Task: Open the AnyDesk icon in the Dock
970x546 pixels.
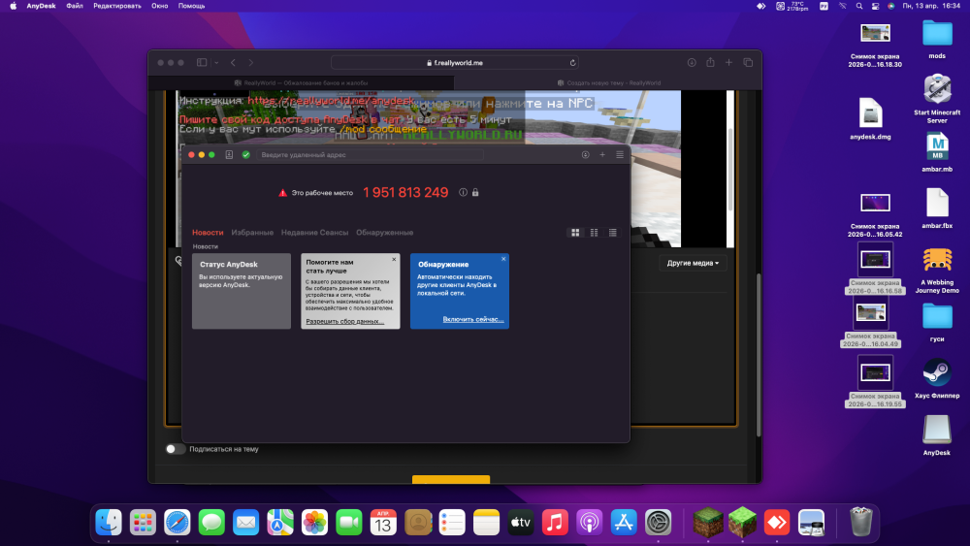Action: [777, 523]
